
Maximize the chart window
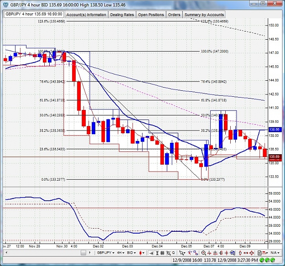tap(263, 3)
